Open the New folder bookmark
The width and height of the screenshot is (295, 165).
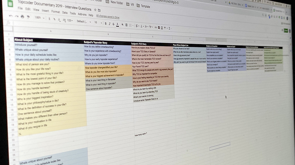pos(114,2)
